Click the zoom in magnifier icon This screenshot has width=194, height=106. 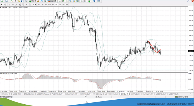70,1
